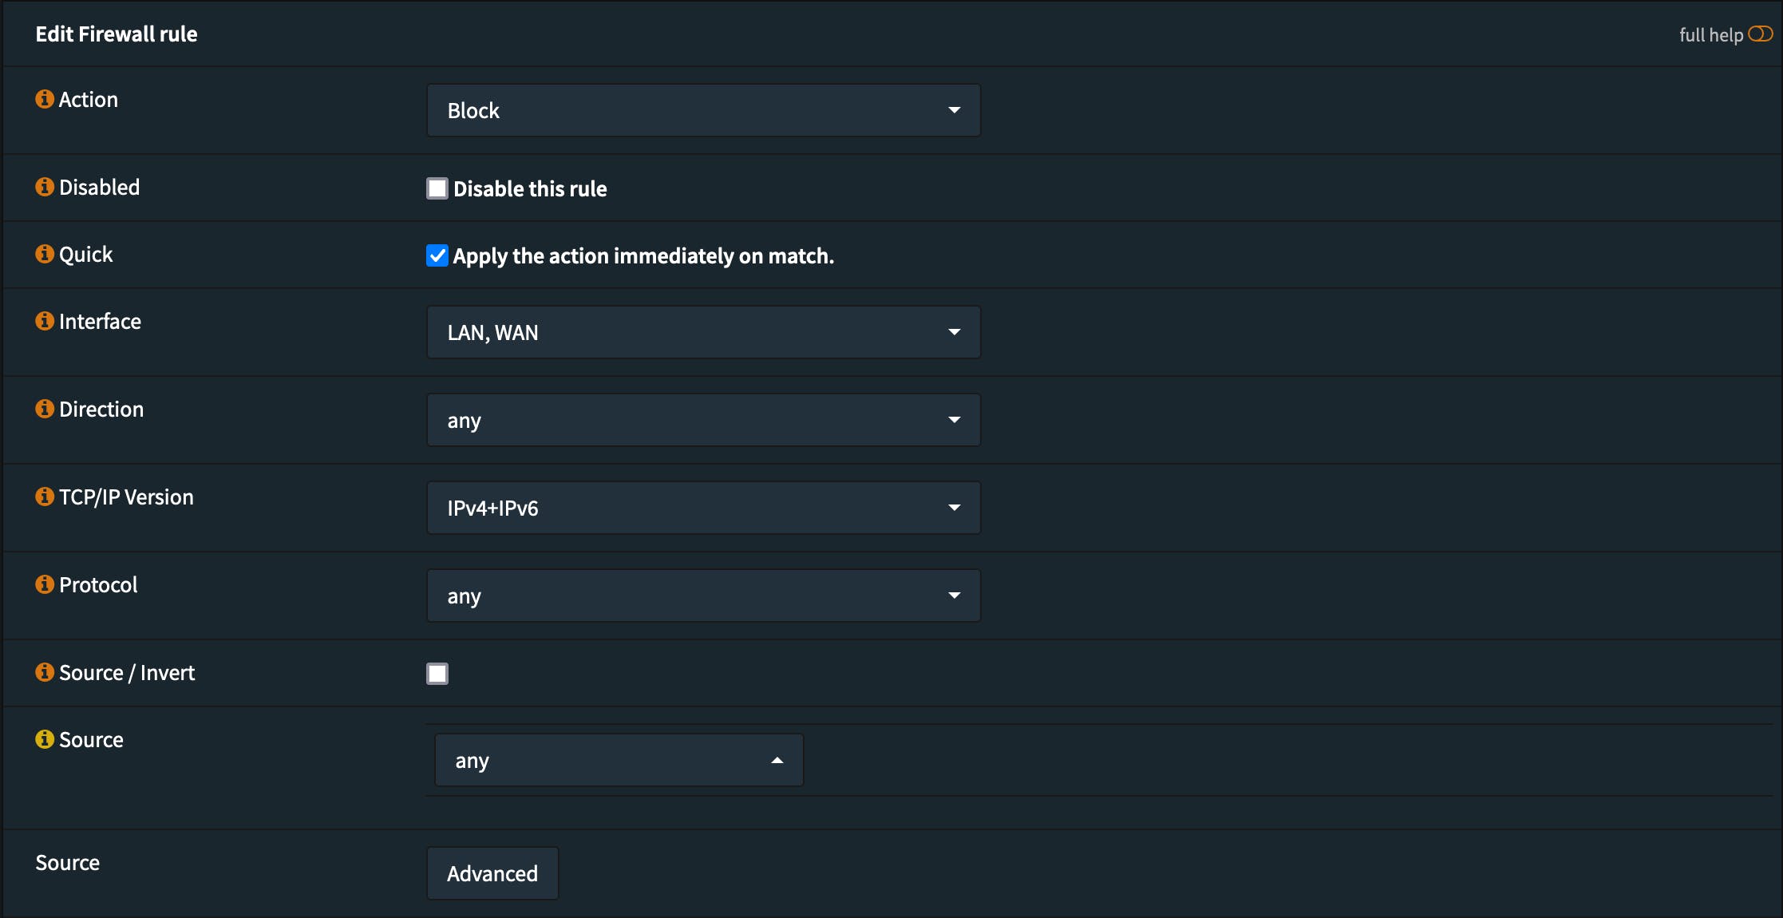Click the info icon next to Protocol
This screenshot has height=918, width=1783.
pyautogui.click(x=45, y=584)
